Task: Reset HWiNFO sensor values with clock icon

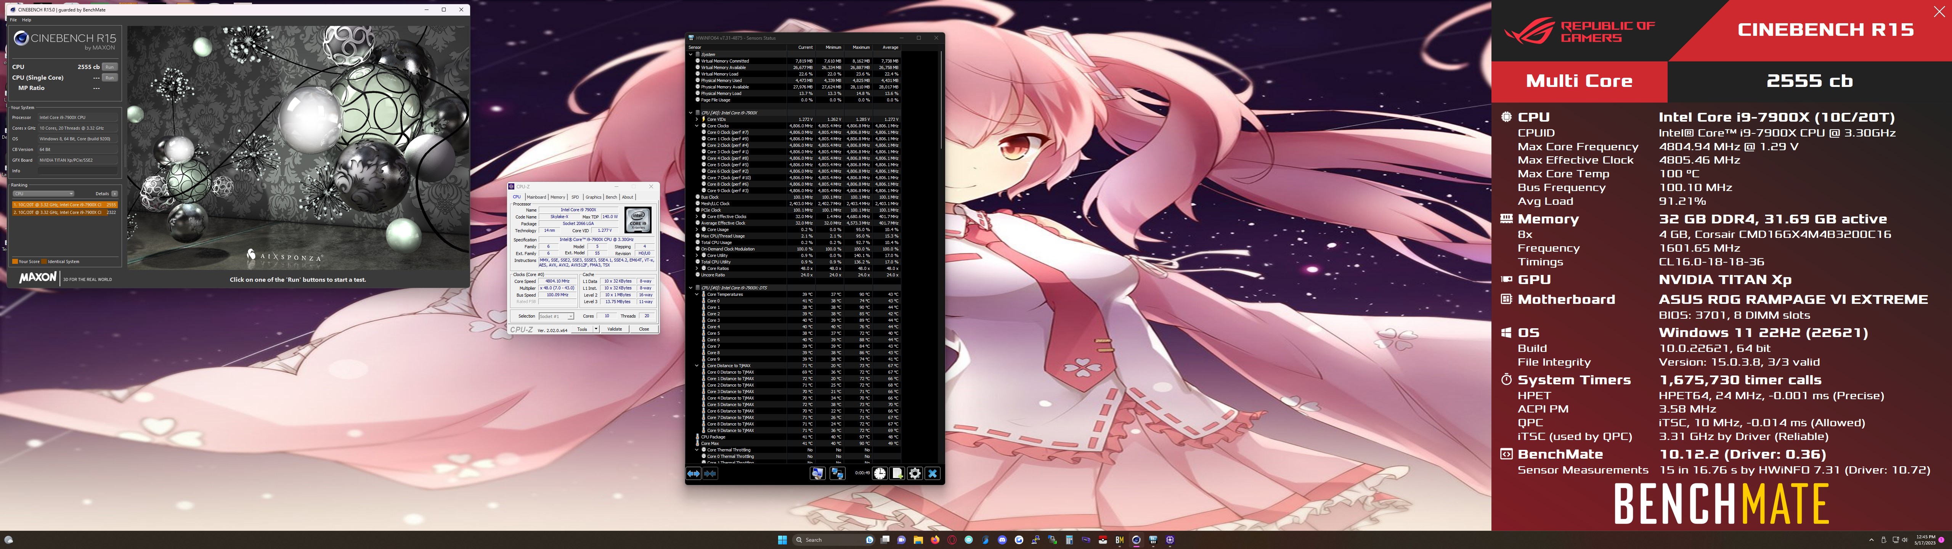Action: (x=880, y=473)
